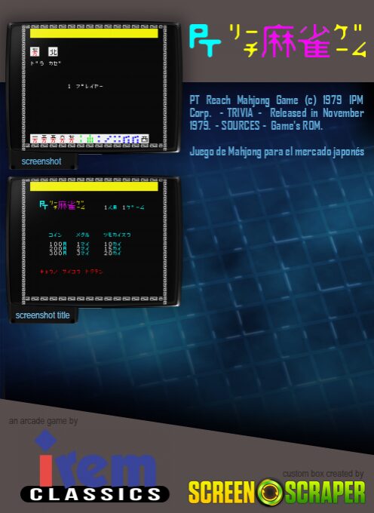Click the player's mahjong tile hand row
This screenshot has height=513, width=374.
coord(90,139)
